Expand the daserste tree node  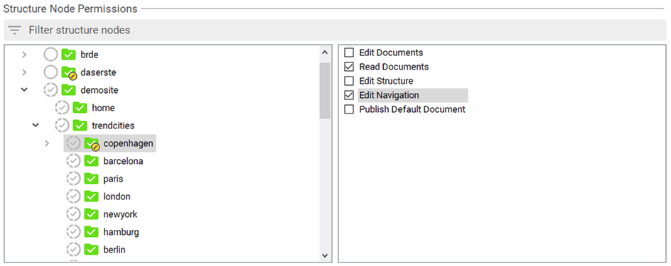pos(24,72)
